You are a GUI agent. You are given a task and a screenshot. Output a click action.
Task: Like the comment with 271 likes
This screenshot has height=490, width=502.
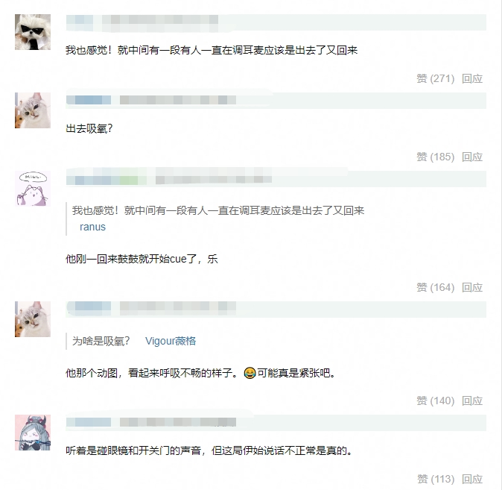pyautogui.click(x=436, y=78)
